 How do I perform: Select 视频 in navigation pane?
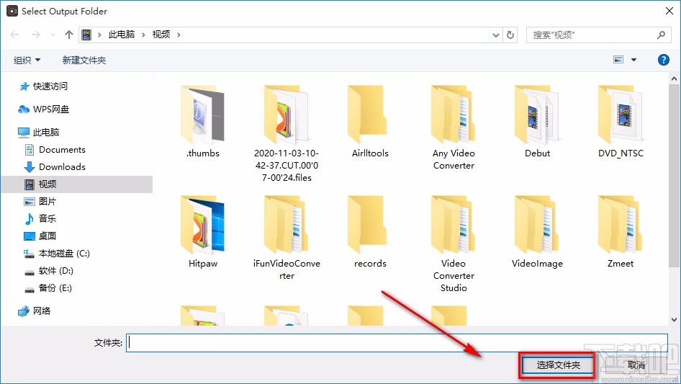[77, 184]
